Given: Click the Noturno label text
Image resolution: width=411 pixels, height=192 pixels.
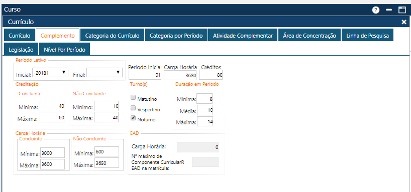Looking at the screenshot, I should [146, 119].
